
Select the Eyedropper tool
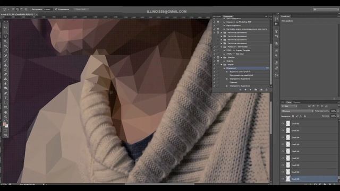pyautogui.click(x=6, y=51)
